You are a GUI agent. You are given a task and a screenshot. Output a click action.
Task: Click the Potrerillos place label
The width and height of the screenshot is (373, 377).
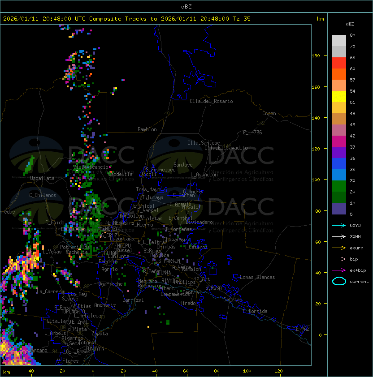point(75,247)
